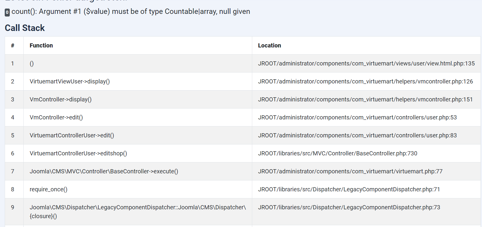Select the vmcontroller.php:151 location entry
This screenshot has height=227, width=482.
365,99
